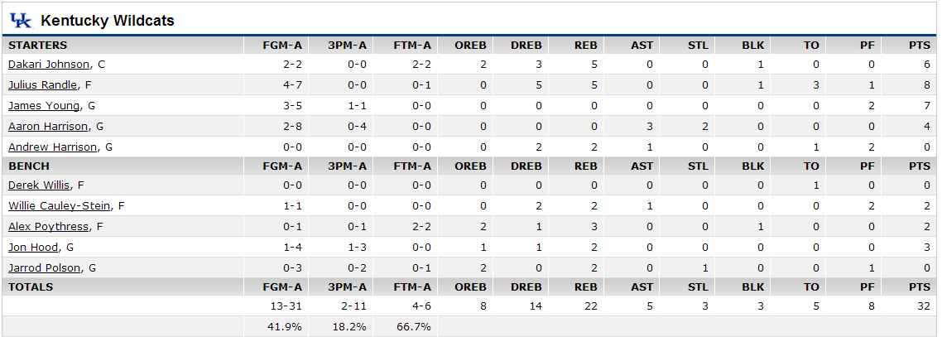
Task: Select the 41.9% field goal percentage cell
Action: (x=284, y=327)
